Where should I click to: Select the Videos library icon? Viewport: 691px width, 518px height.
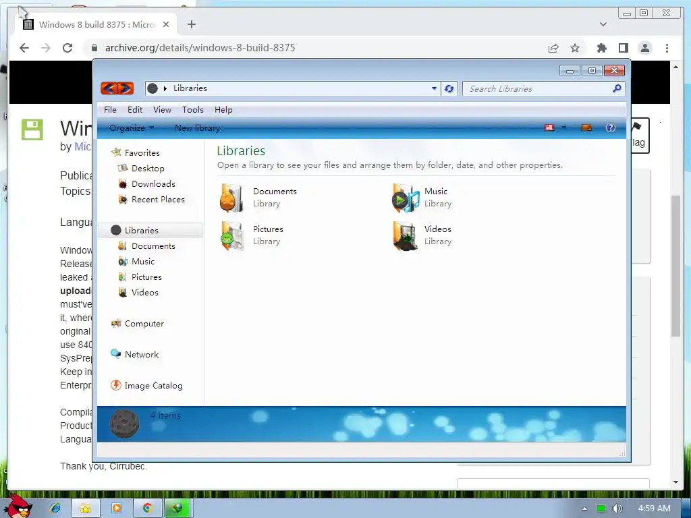405,235
